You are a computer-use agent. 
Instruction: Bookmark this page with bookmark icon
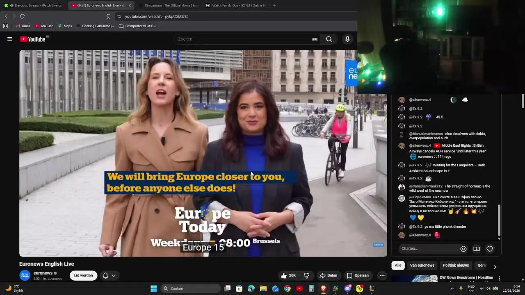108,16
